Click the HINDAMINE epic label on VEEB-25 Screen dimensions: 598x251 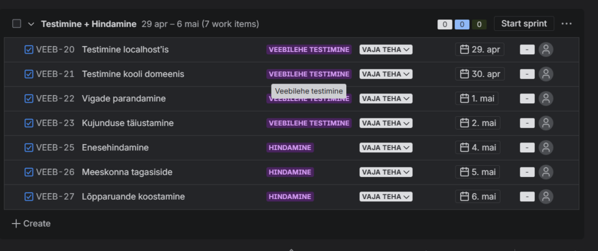[290, 148]
